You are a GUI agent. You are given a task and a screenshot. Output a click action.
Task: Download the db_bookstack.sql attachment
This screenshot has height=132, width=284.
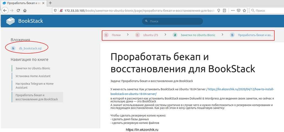(30, 48)
